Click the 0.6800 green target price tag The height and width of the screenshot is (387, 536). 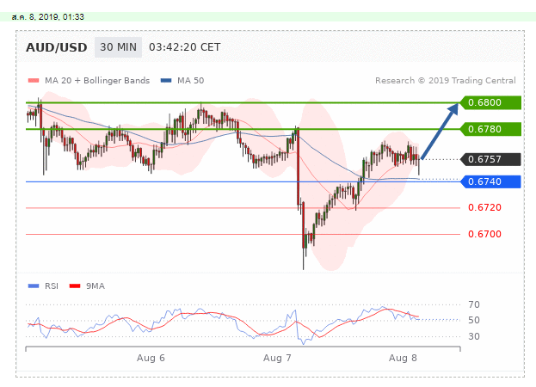click(490, 102)
